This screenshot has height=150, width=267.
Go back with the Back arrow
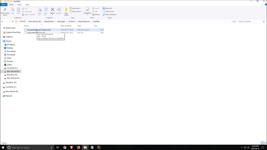point(2,21)
